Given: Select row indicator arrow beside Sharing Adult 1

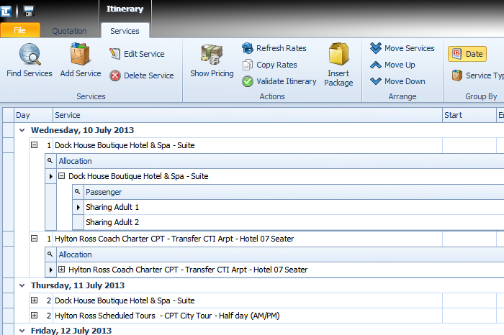Looking at the screenshot, I should point(78,207).
